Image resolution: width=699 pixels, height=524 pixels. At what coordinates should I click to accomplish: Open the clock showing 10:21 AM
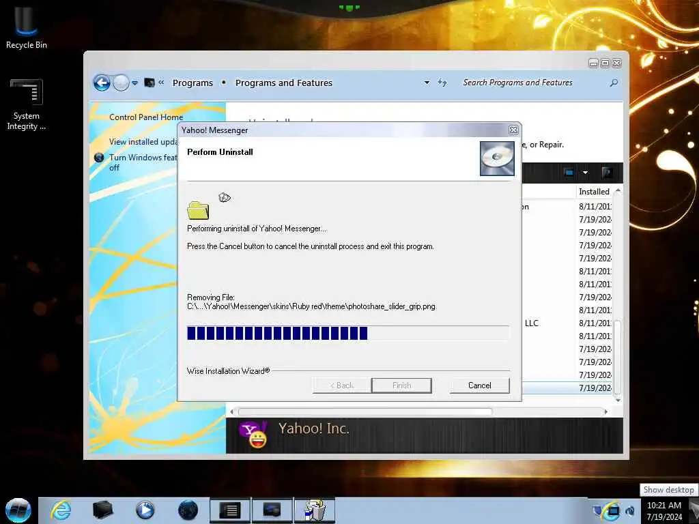coord(664,511)
